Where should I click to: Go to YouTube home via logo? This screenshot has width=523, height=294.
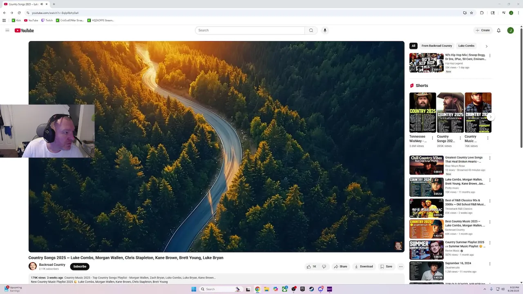(x=24, y=30)
